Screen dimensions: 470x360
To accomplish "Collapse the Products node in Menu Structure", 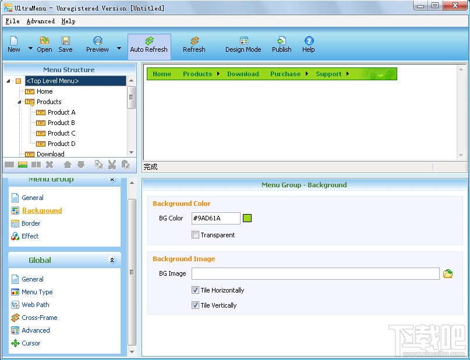I will point(19,102).
